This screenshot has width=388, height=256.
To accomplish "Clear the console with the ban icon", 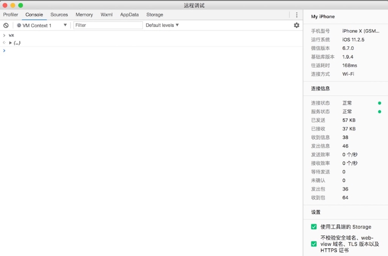I will point(6,25).
